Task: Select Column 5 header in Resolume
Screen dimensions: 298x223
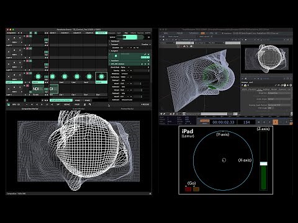Action: click(x=101, y=33)
